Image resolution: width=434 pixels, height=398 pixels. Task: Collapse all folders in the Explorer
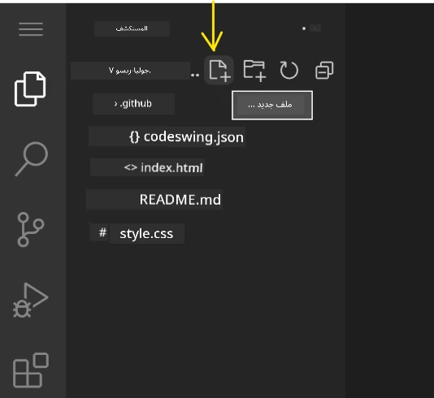pyautogui.click(x=324, y=70)
